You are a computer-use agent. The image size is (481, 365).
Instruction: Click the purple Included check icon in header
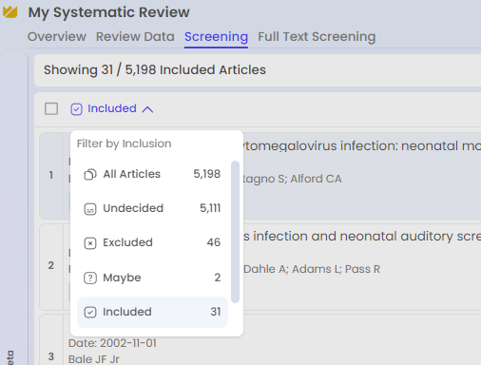pyautogui.click(x=76, y=109)
